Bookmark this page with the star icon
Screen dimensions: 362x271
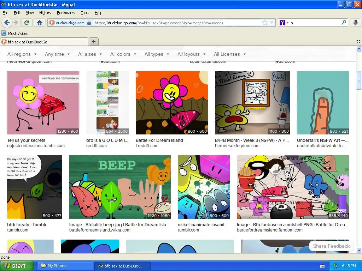264,23
